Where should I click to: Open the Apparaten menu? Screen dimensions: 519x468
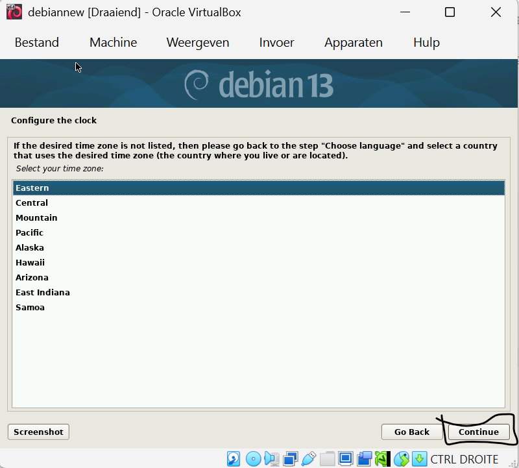[353, 42]
